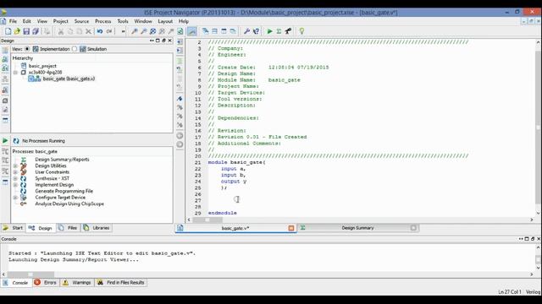Show the Warnings tab in console
This screenshot has height=304, width=542.
[x=77, y=283]
